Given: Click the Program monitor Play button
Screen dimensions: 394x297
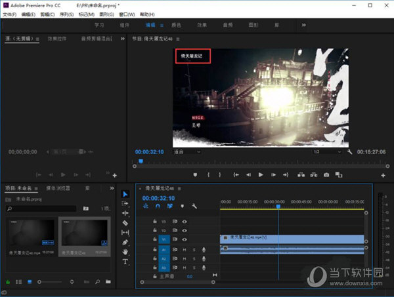Looking at the screenshot, I should click(x=261, y=175).
